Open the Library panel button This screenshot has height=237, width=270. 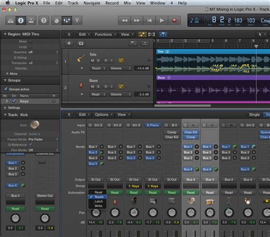pos(10,21)
